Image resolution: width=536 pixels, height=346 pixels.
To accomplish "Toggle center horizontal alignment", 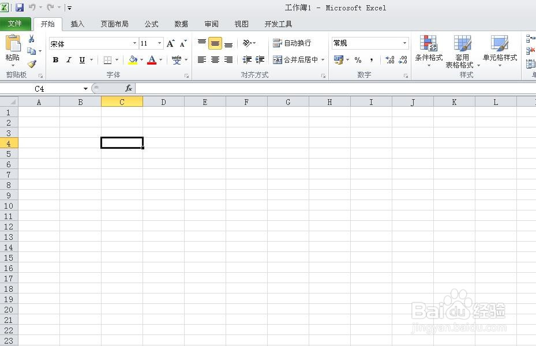I will point(215,60).
